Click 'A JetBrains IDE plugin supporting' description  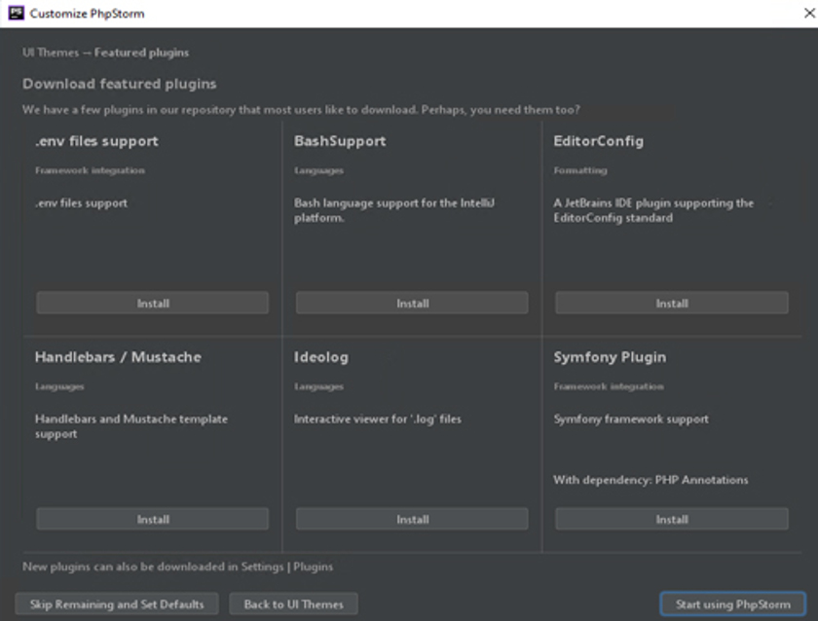pyautogui.click(x=653, y=210)
